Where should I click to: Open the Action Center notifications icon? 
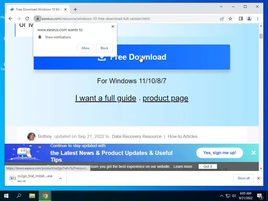click(x=260, y=196)
